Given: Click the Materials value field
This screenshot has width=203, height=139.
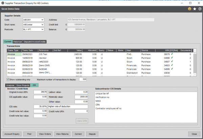Looking at the screenshot, I should coord(81,97).
